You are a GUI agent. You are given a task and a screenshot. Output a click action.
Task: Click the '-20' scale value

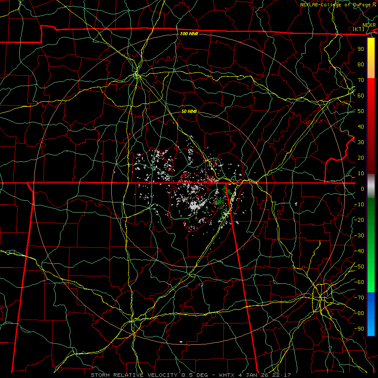359,220
